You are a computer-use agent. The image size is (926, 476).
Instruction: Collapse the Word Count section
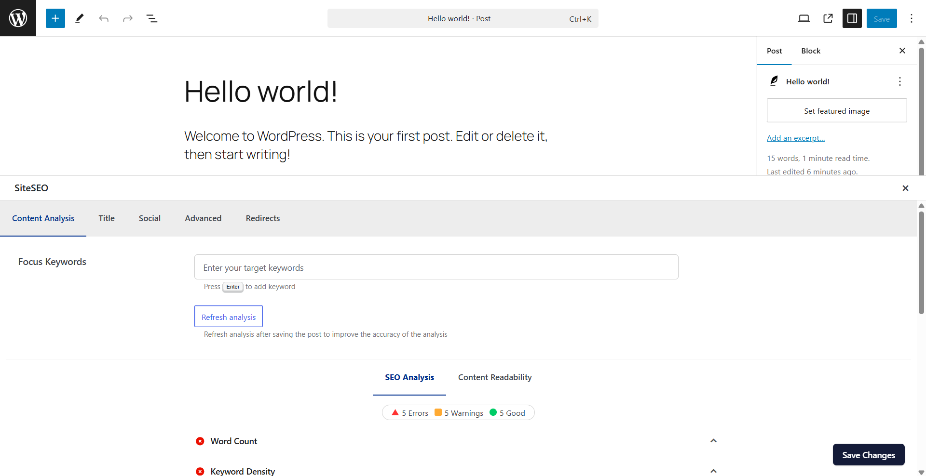713,441
